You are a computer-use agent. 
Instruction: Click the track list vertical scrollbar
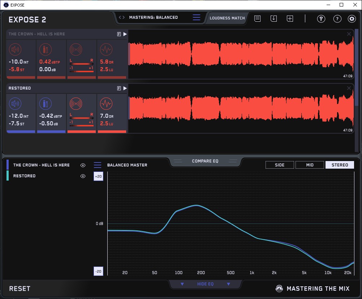coord(357,67)
